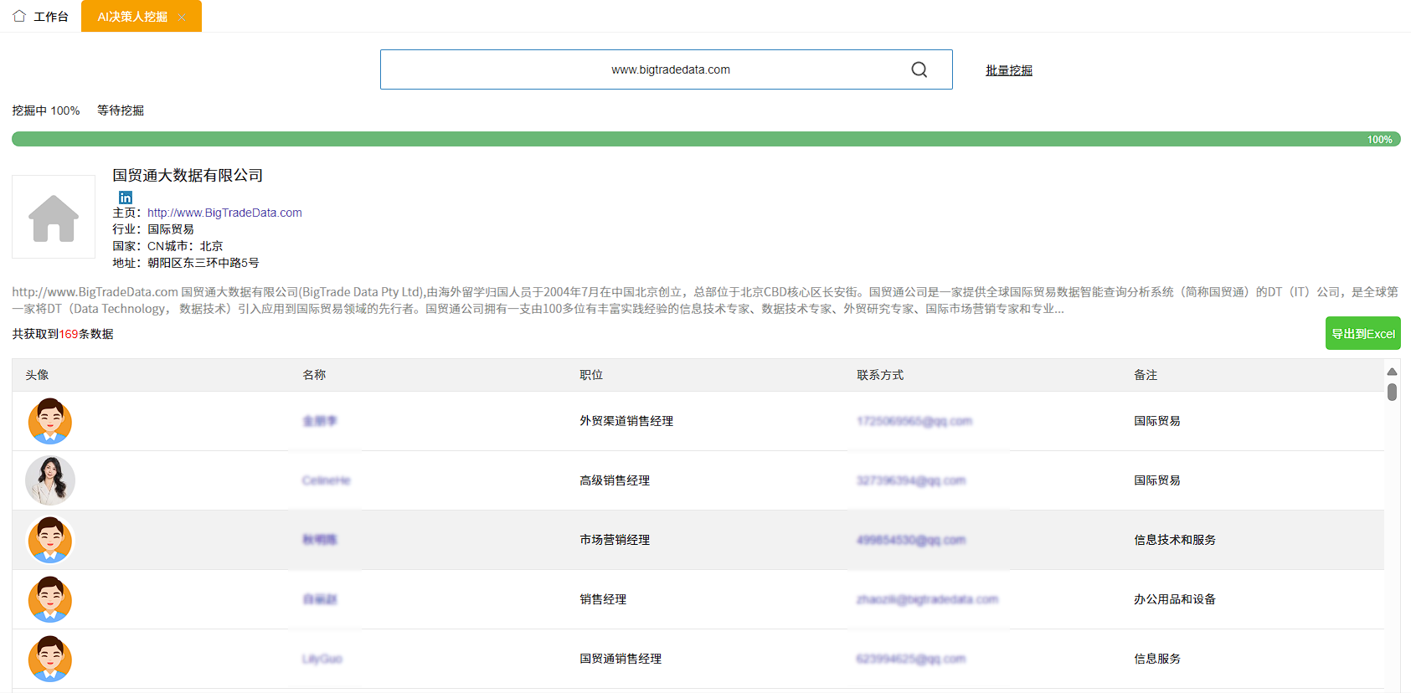
Task: Click the 市场营销经理 position cell
Action: tap(615, 540)
